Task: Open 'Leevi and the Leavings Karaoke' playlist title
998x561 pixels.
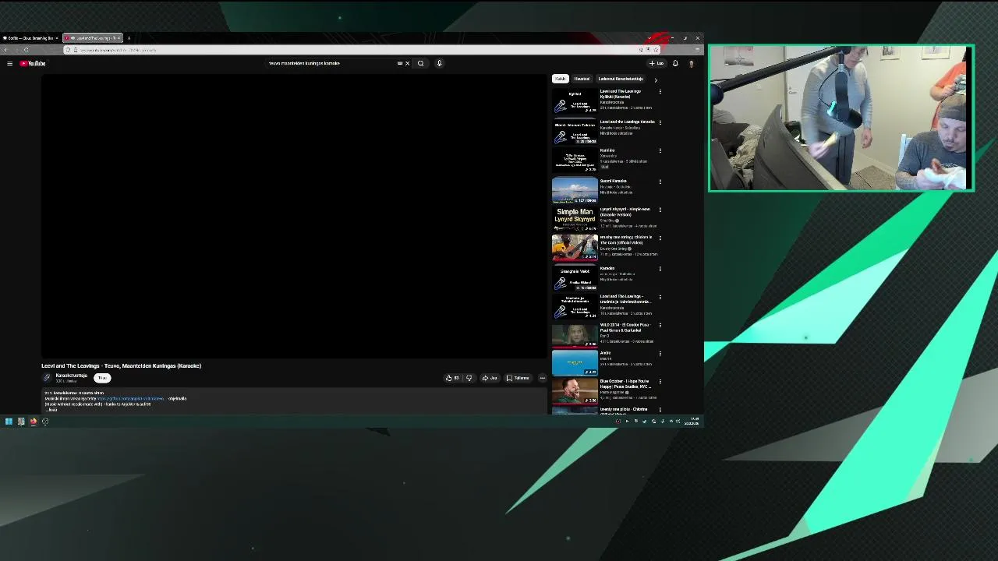Action: pyautogui.click(x=627, y=122)
